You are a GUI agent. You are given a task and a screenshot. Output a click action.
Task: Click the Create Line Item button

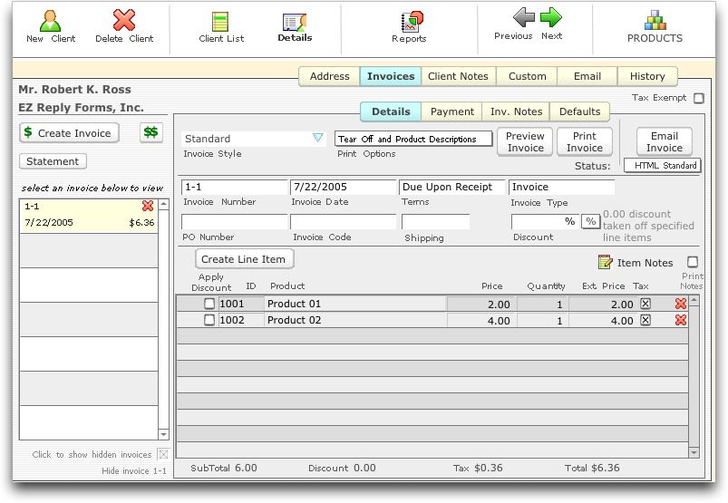[x=243, y=259]
